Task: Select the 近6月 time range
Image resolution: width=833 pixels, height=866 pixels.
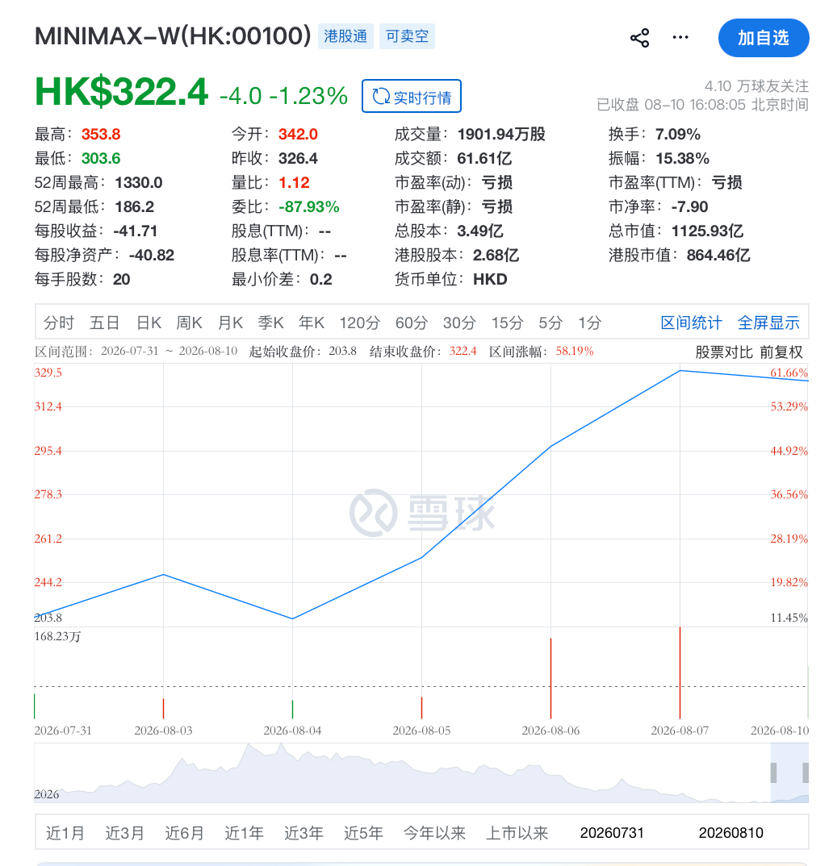Action: [x=184, y=833]
